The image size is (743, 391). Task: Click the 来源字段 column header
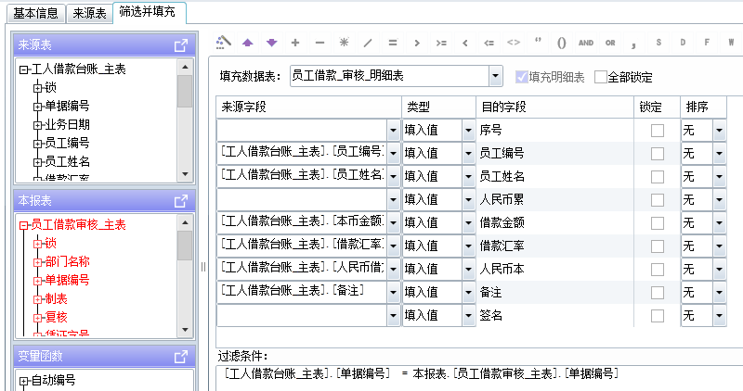coord(308,107)
